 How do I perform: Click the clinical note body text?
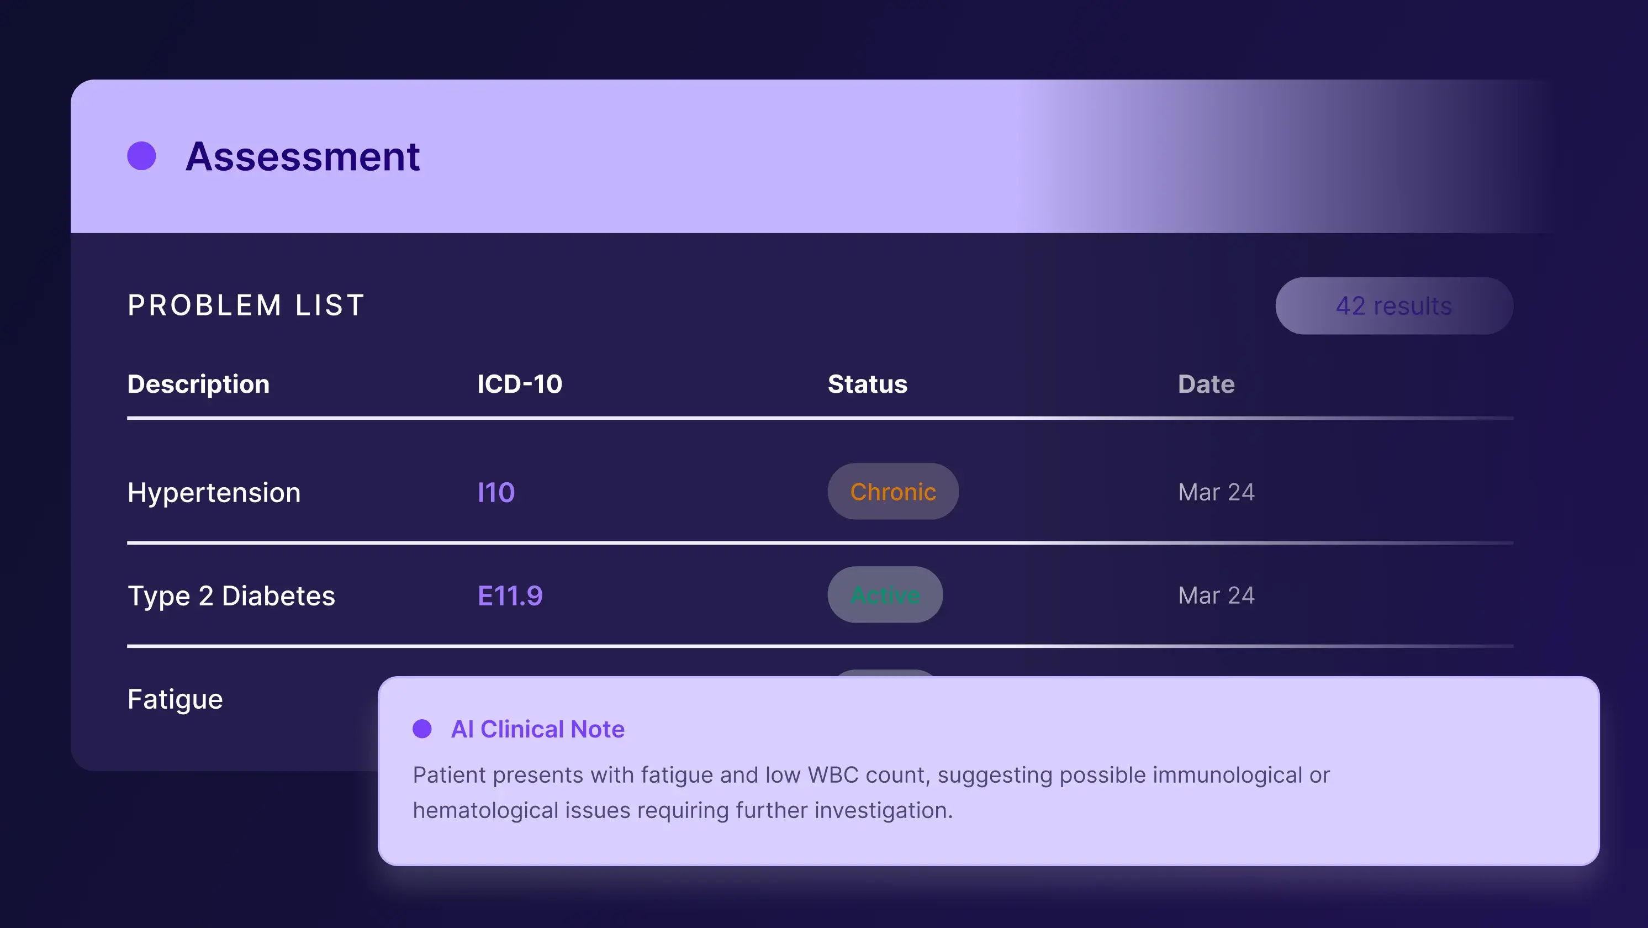point(870,792)
